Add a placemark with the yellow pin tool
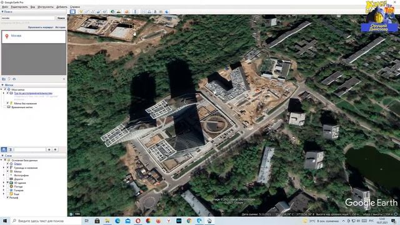 (81, 12)
